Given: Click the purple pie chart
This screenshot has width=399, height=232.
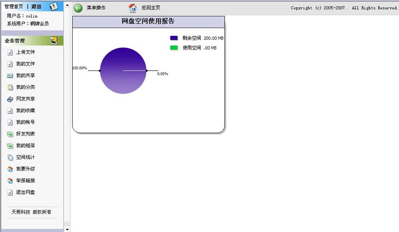Looking at the screenshot, I should pyautogui.click(x=123, y=71).
